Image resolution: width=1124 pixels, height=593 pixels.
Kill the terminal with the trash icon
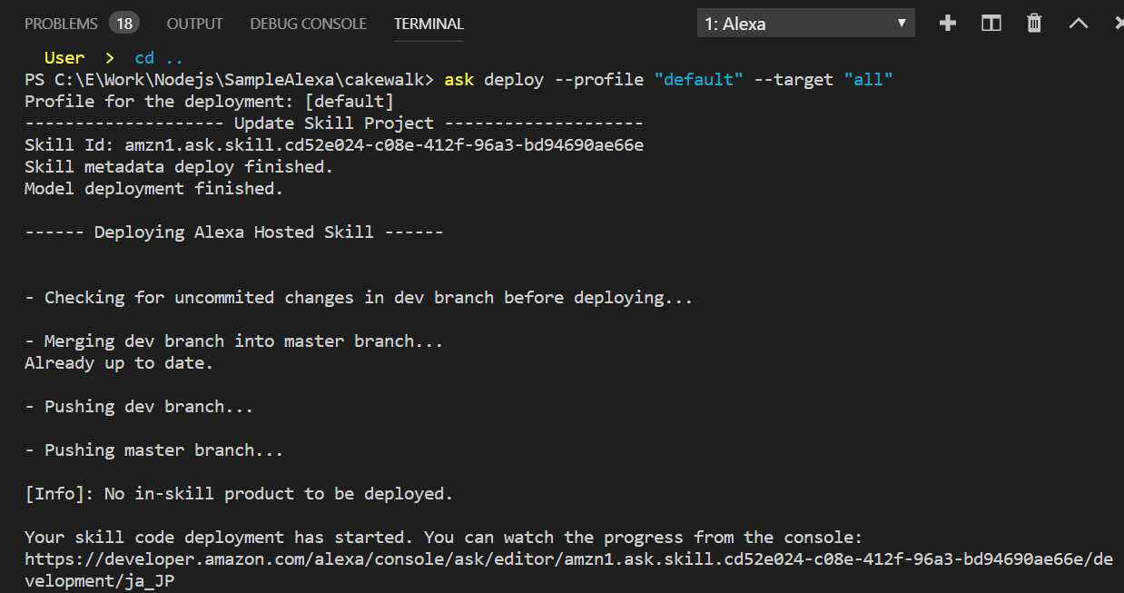(x=1034, y=24)
